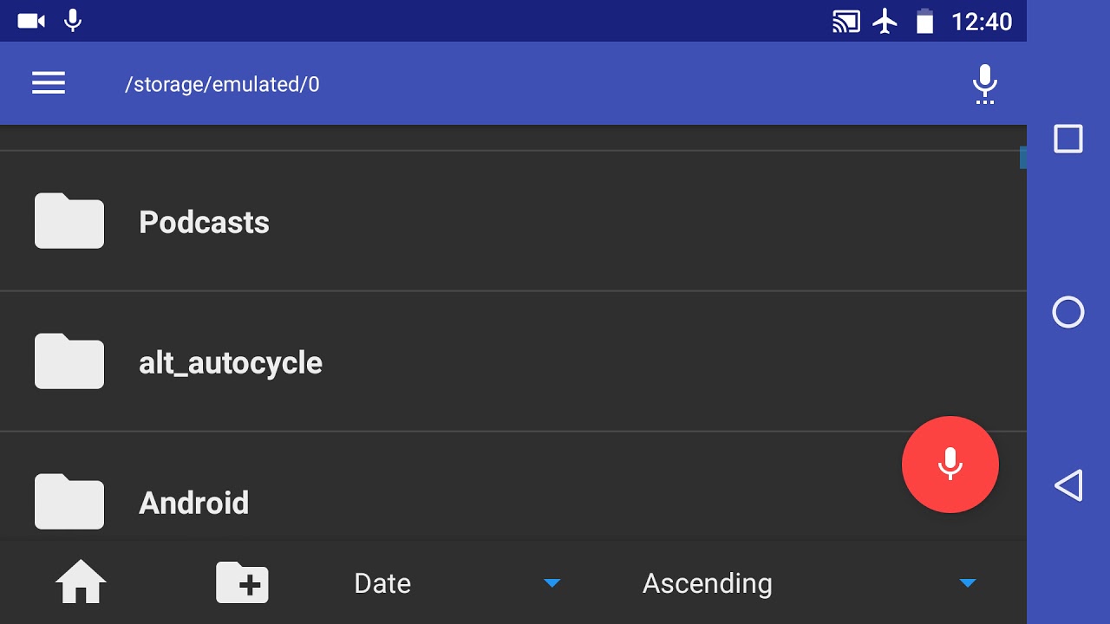Open the alt_autocycle folder by name
Viewport: 1110px width, 624px height.
[x=231, y=362]
